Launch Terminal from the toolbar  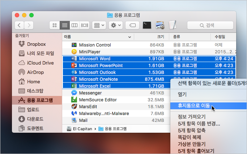[147, 25]
